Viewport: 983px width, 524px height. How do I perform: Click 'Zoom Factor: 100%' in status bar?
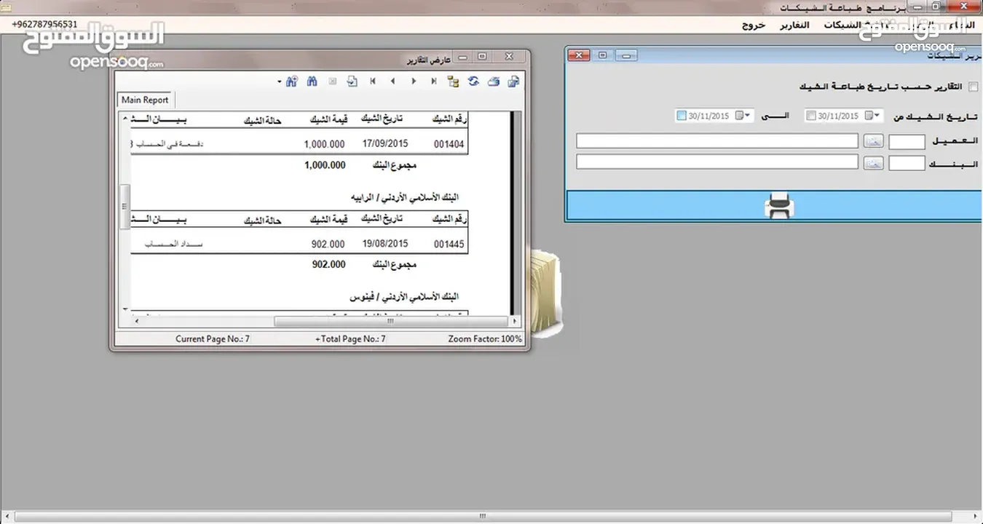click(485, 339)
